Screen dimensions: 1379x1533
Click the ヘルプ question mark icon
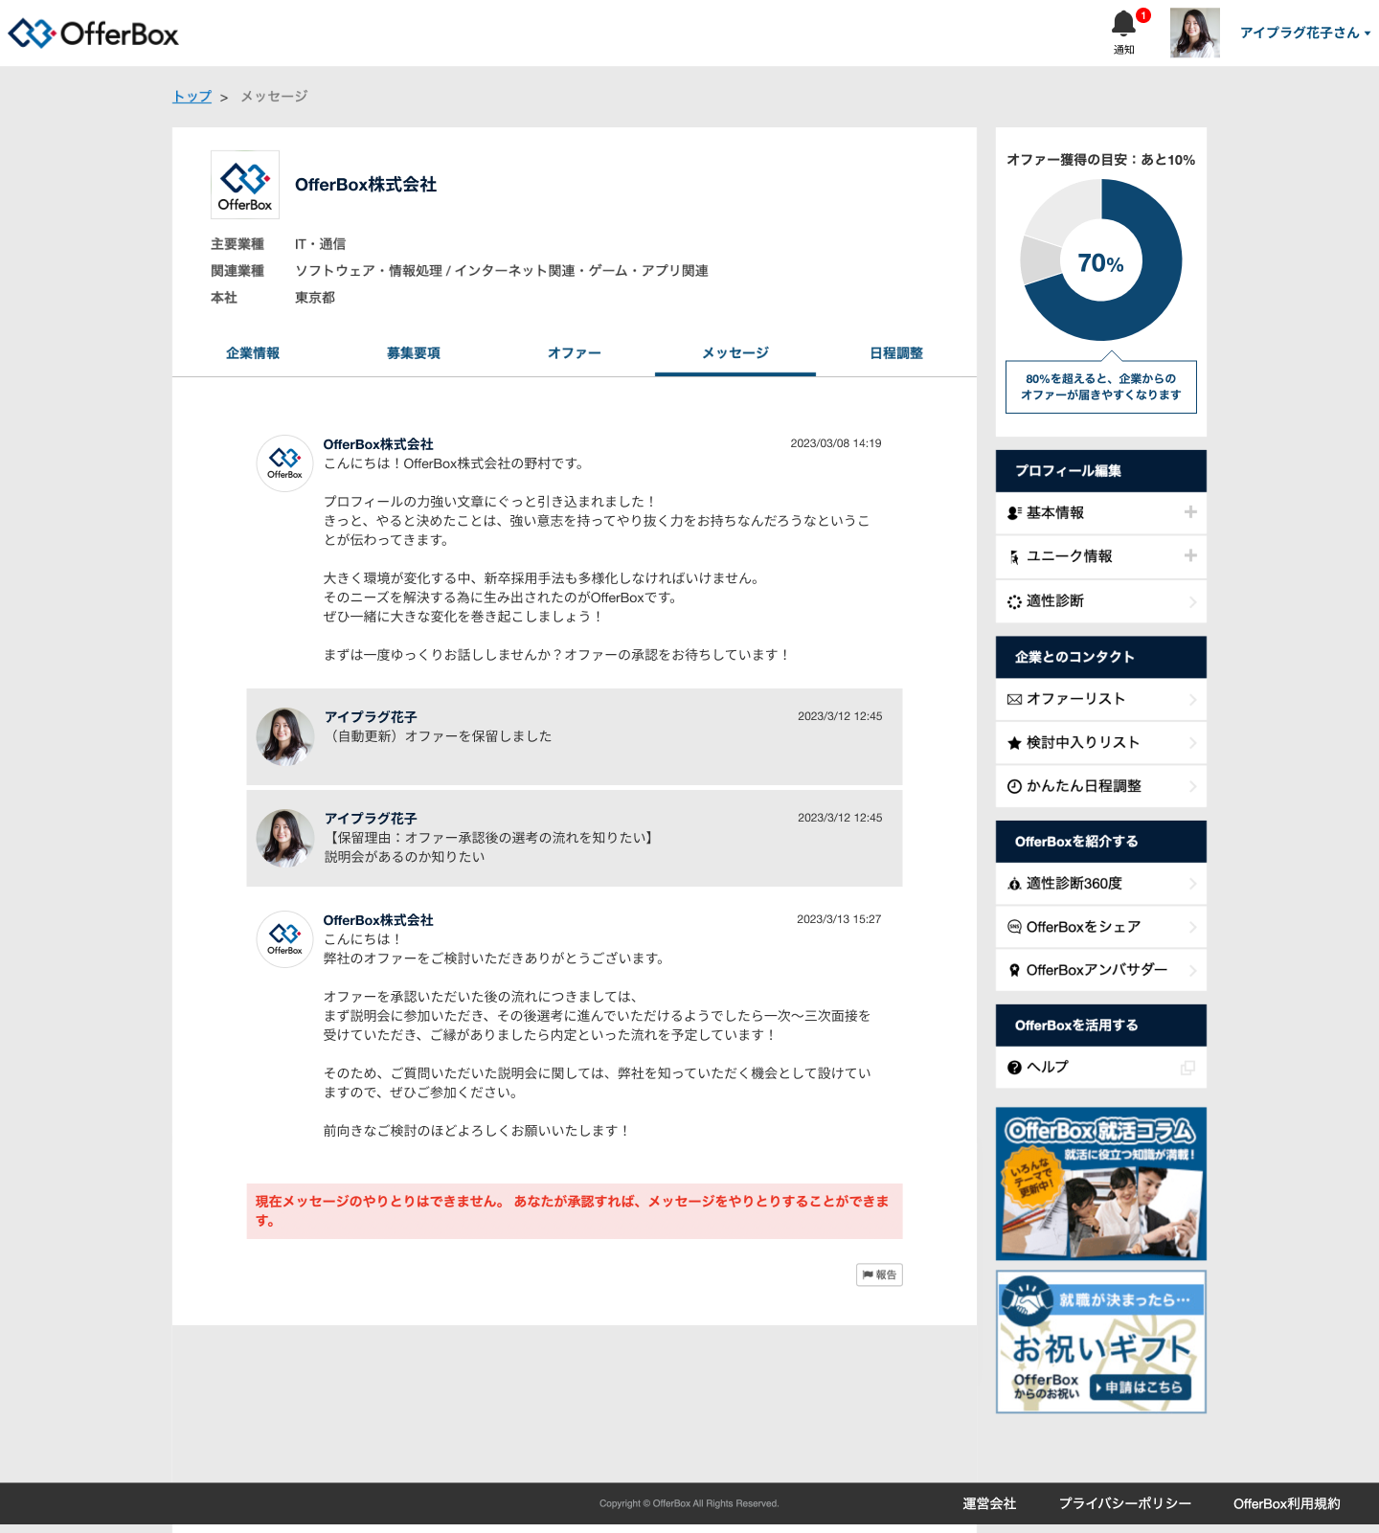[1014, 1068]
